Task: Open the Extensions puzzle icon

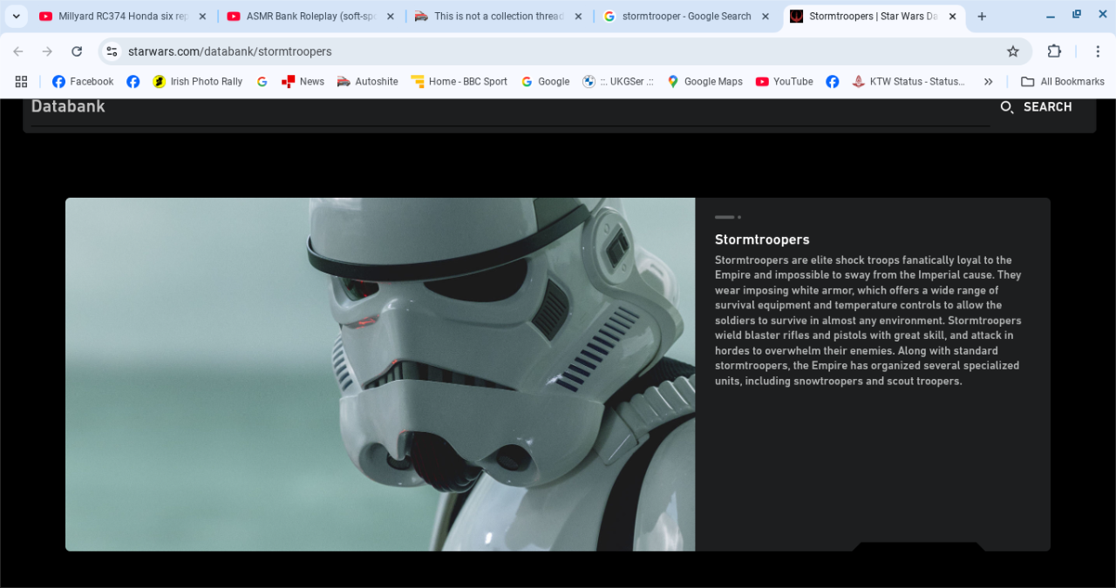Action: point(1054,51)
